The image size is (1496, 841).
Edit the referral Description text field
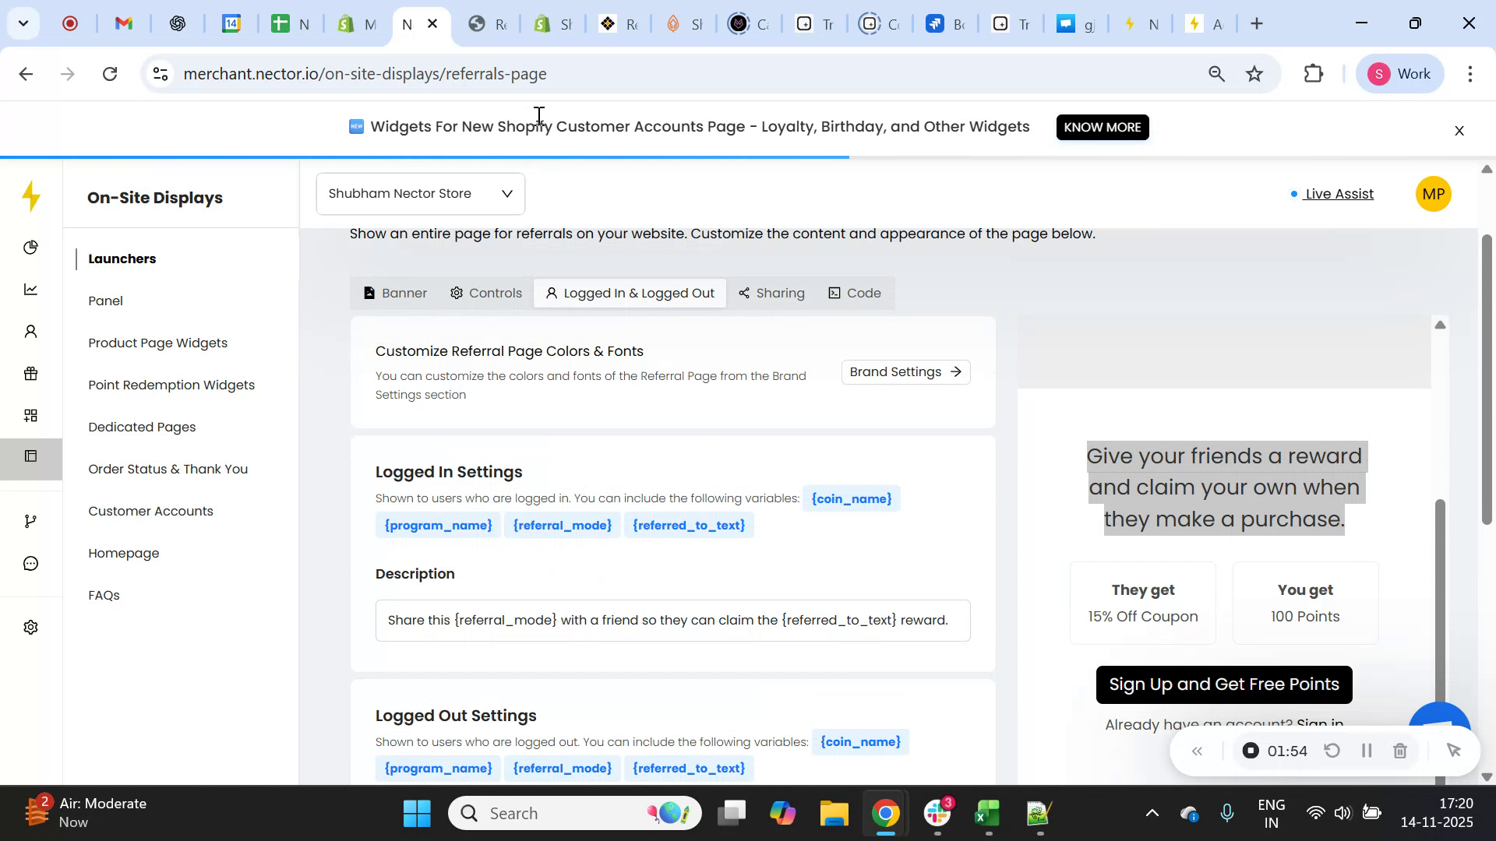click(672, 620)
